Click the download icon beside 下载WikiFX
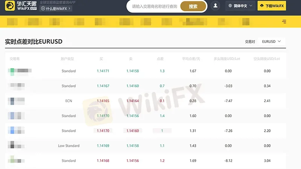301x169 pixels. coord(262,6)
